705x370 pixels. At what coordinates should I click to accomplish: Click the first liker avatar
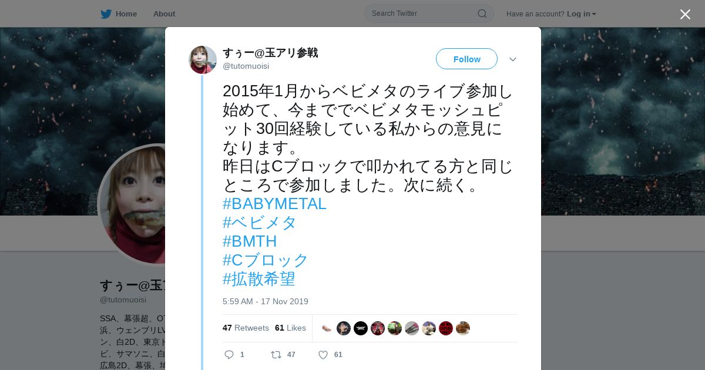(327, 328)
